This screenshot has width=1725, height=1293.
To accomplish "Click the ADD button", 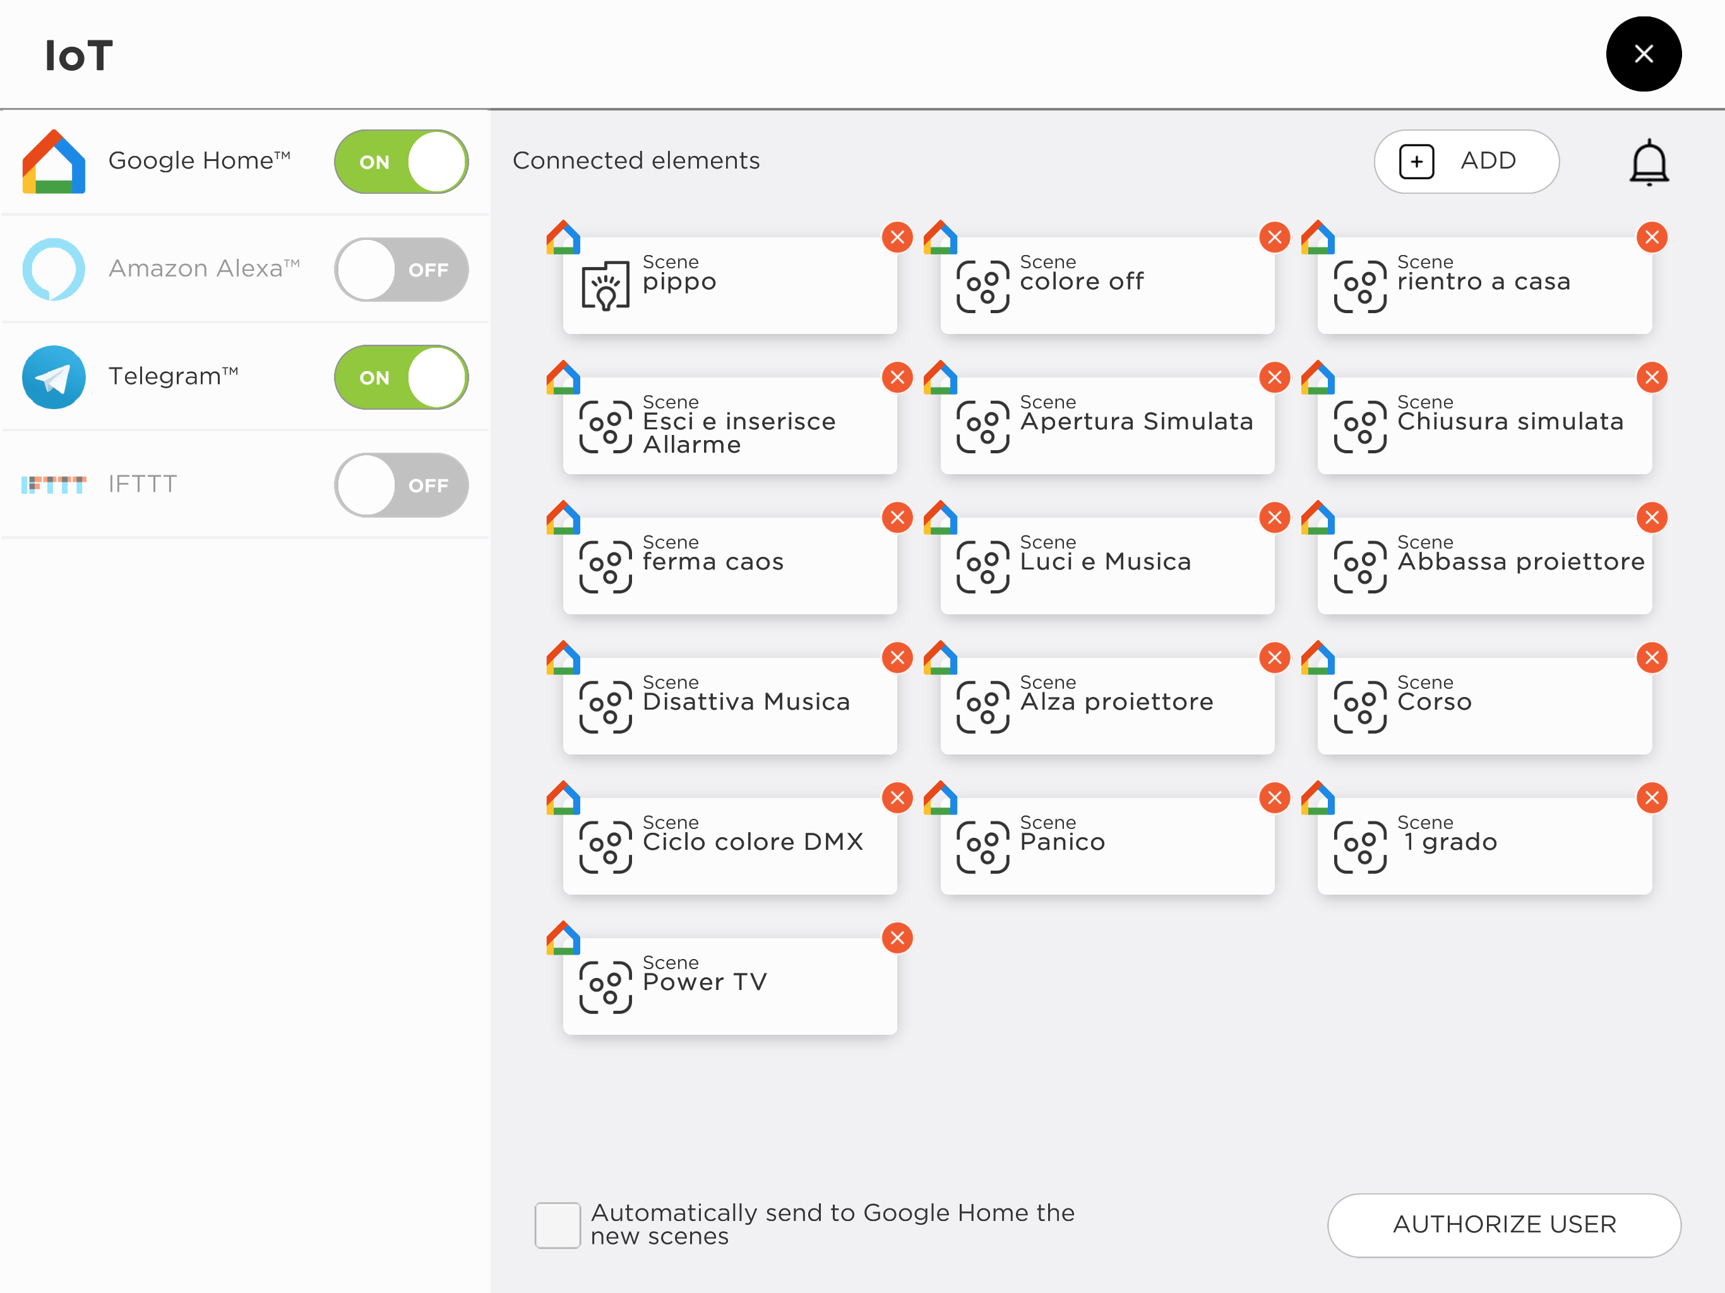I will [1466, 162].
